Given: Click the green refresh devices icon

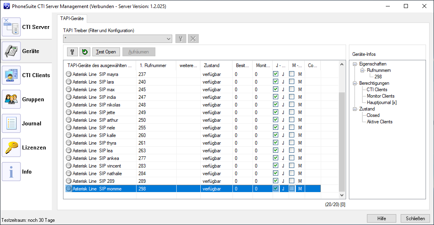Looking at the screenshot, I should click(85, 52).
